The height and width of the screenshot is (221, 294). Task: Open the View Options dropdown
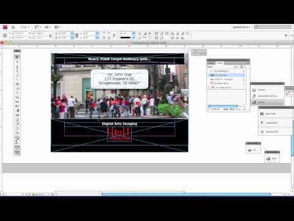(x=38, y=27)
